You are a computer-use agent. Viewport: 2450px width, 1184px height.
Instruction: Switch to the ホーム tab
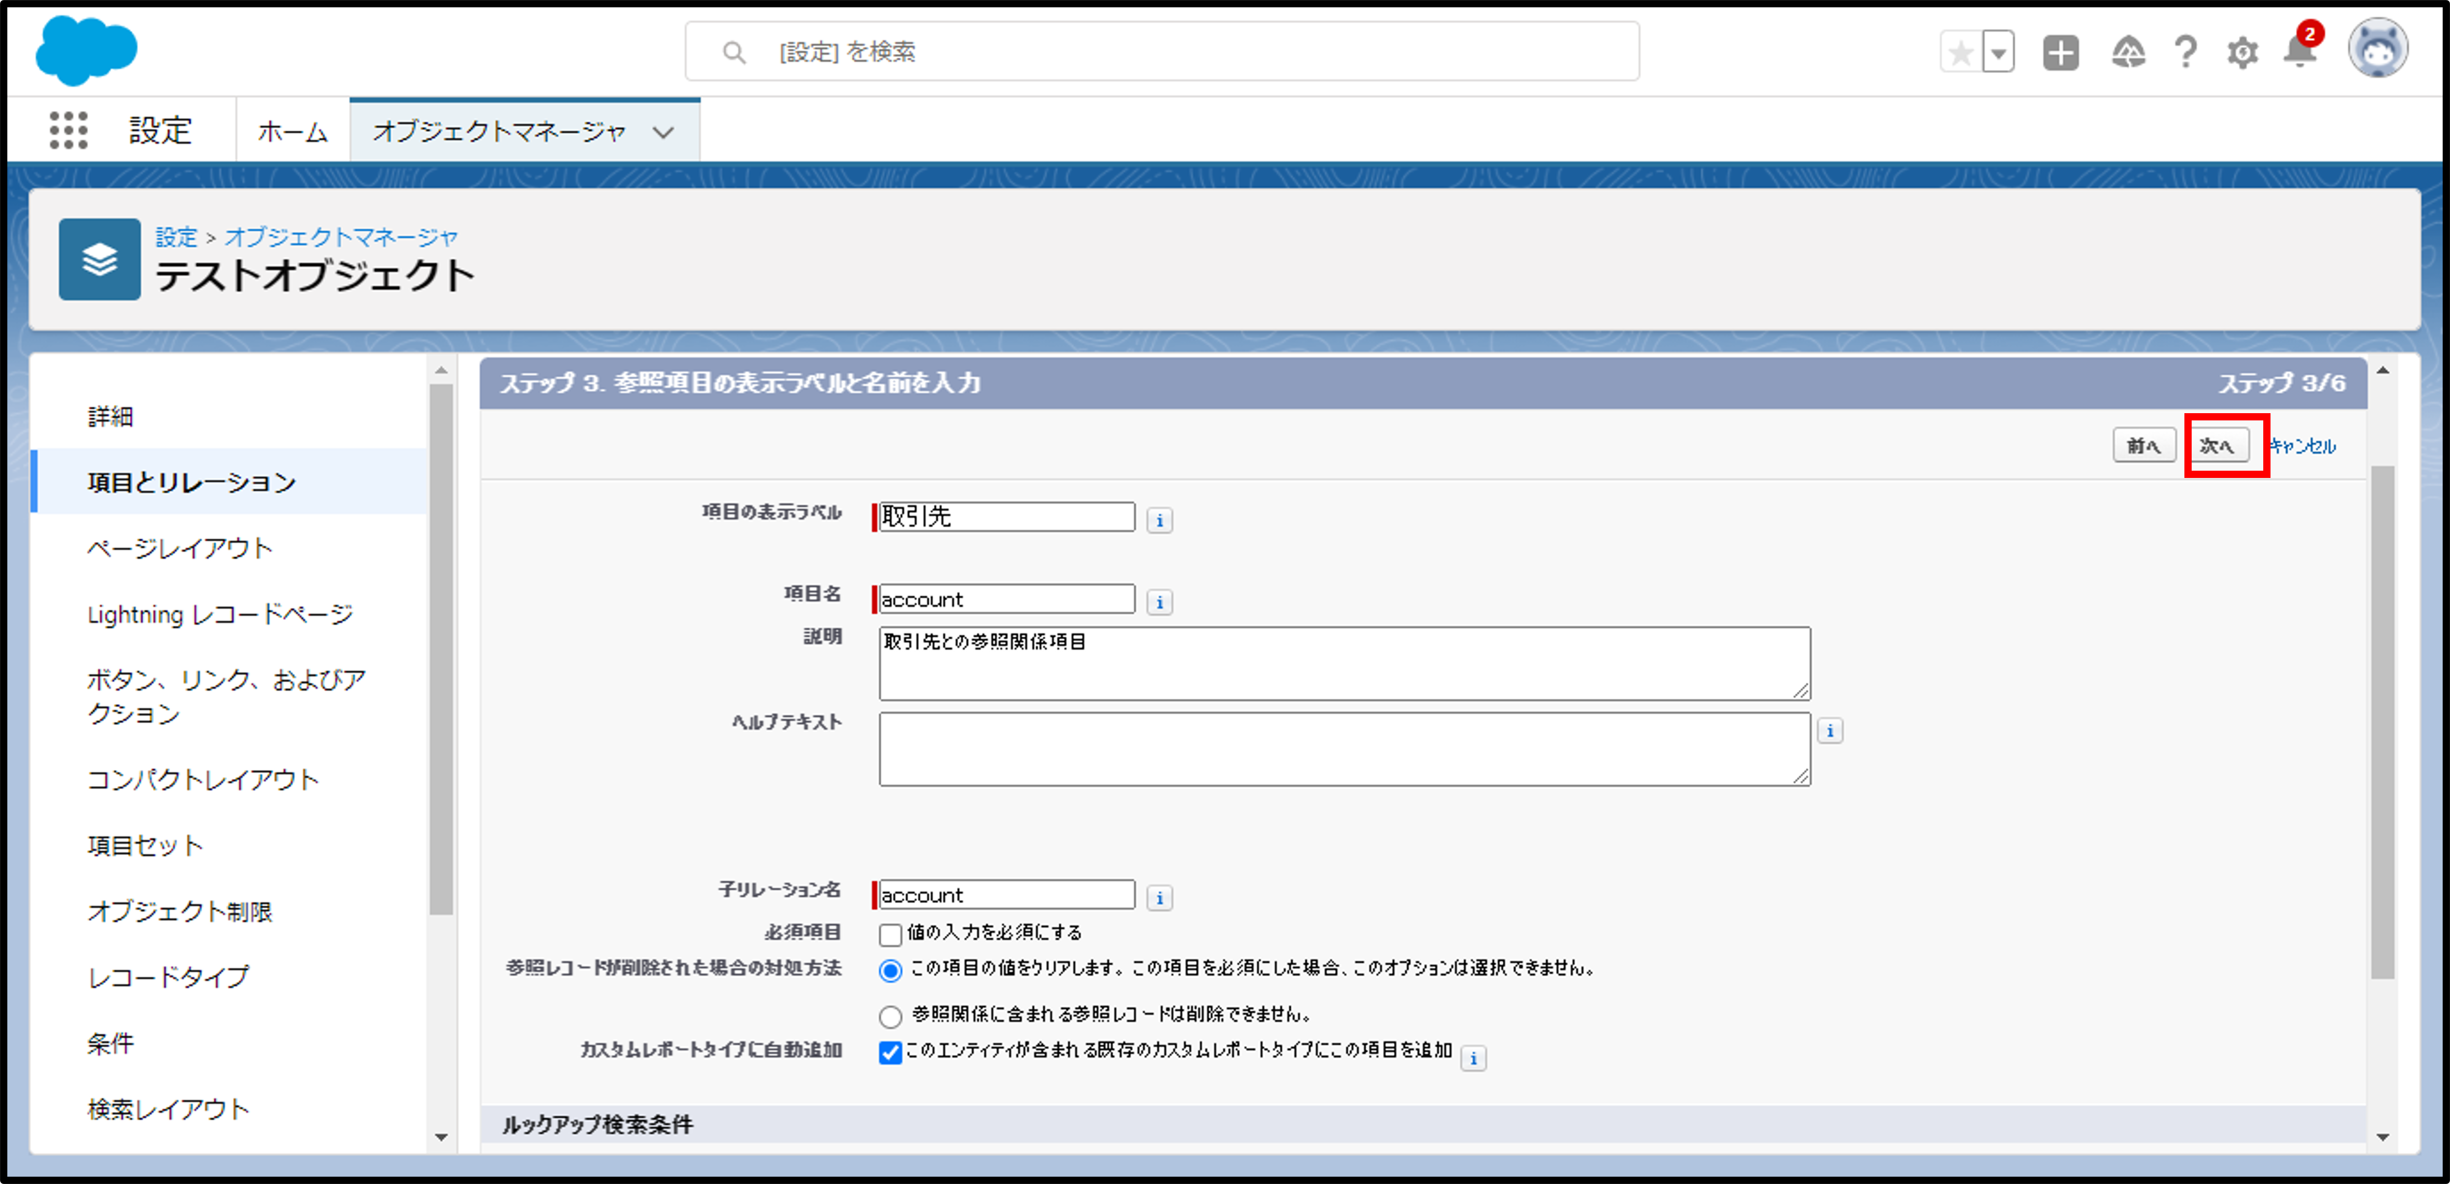pos(292,131)
